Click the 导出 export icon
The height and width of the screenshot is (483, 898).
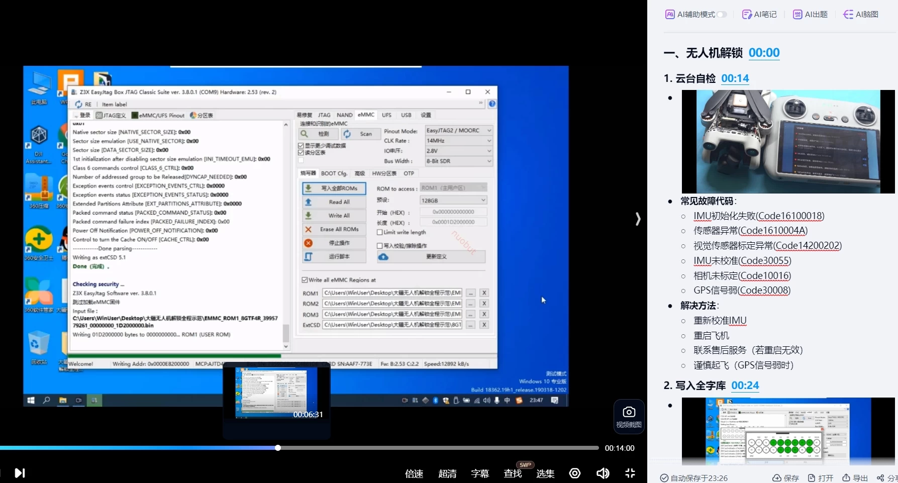pos(846,478)
